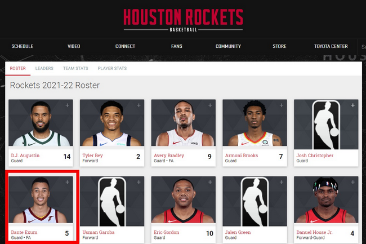Click 'Guard • FA' under Avery Bradley
366x244 pixels.
(x=164, y=161)
